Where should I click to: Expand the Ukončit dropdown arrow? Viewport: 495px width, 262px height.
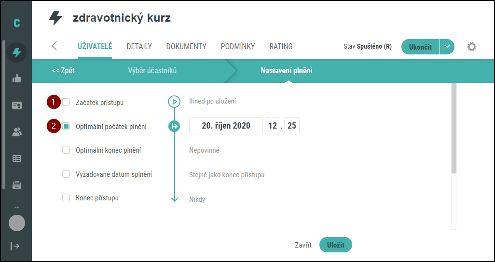(x=447, y=47)
